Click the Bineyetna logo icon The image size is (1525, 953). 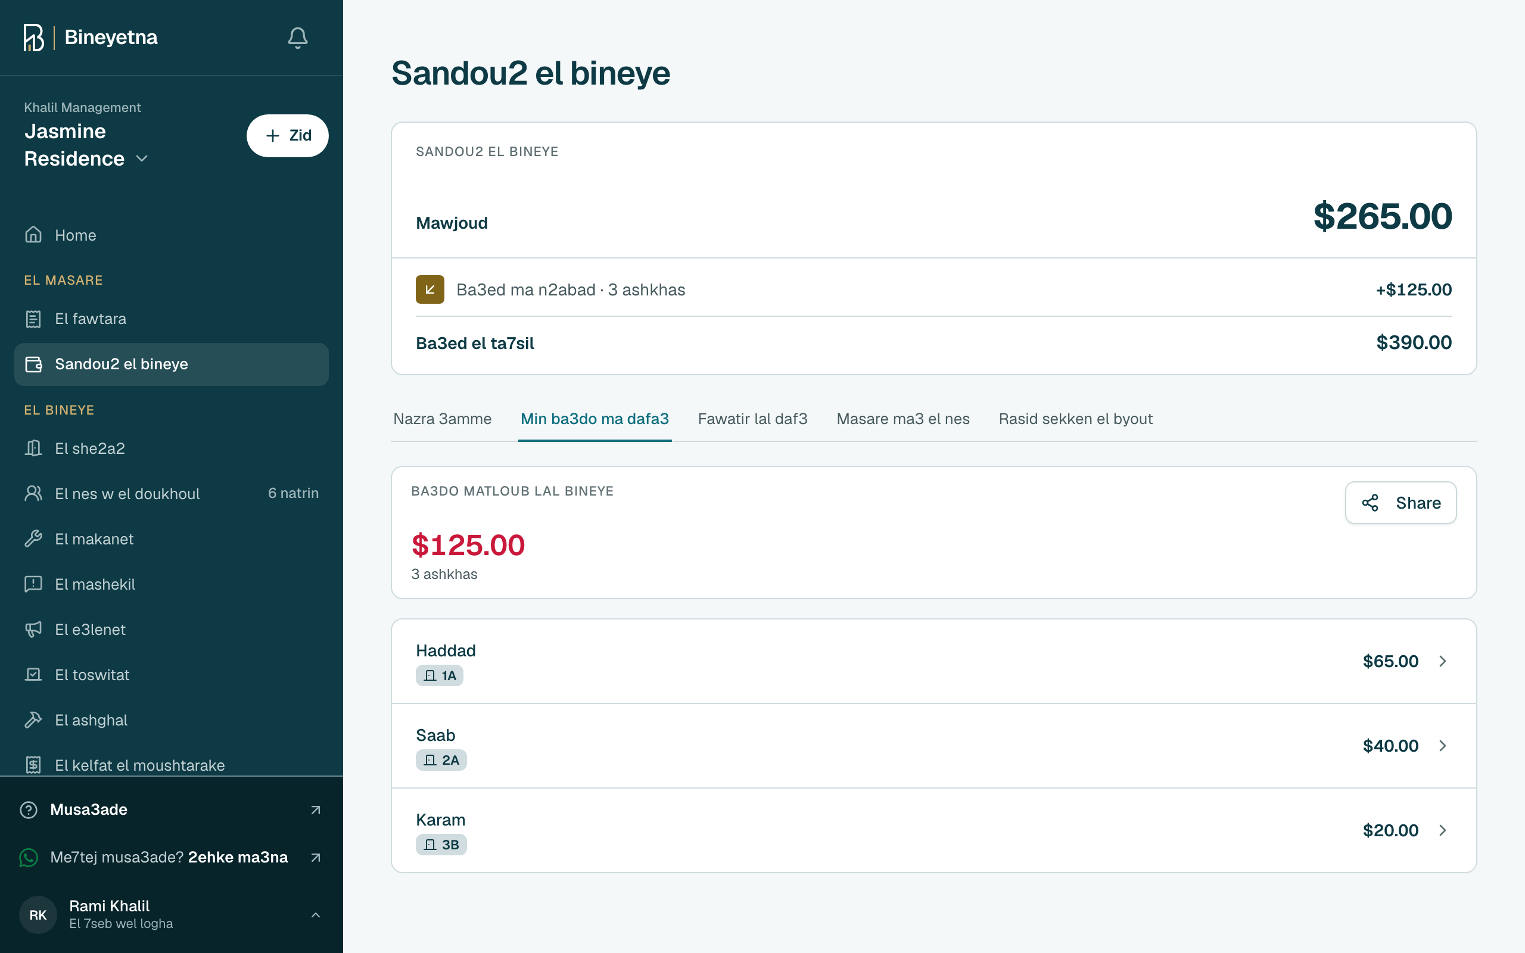point(33,38)
